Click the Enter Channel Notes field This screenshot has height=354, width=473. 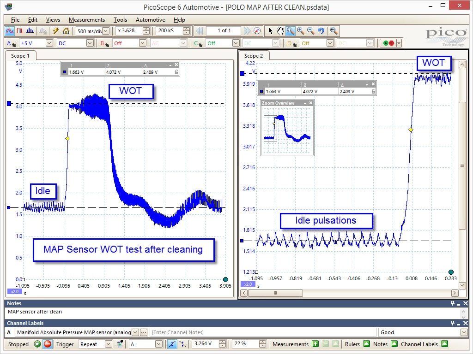point(263,332)
